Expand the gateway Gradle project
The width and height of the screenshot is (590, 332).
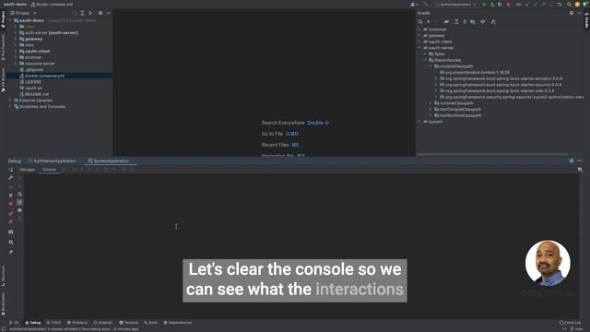point(419,35)
